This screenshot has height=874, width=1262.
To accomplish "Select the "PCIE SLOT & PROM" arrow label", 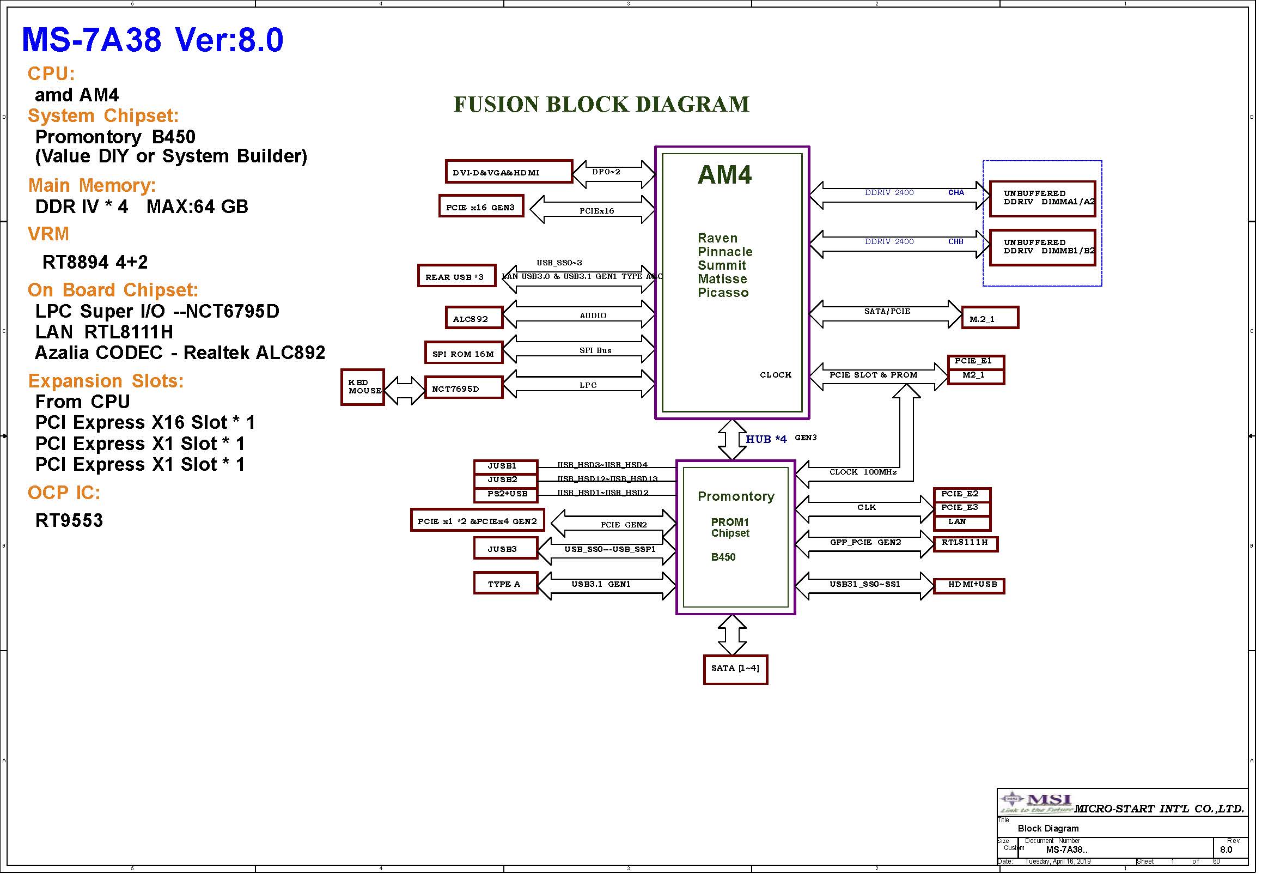I will click(x=874, y=375).
